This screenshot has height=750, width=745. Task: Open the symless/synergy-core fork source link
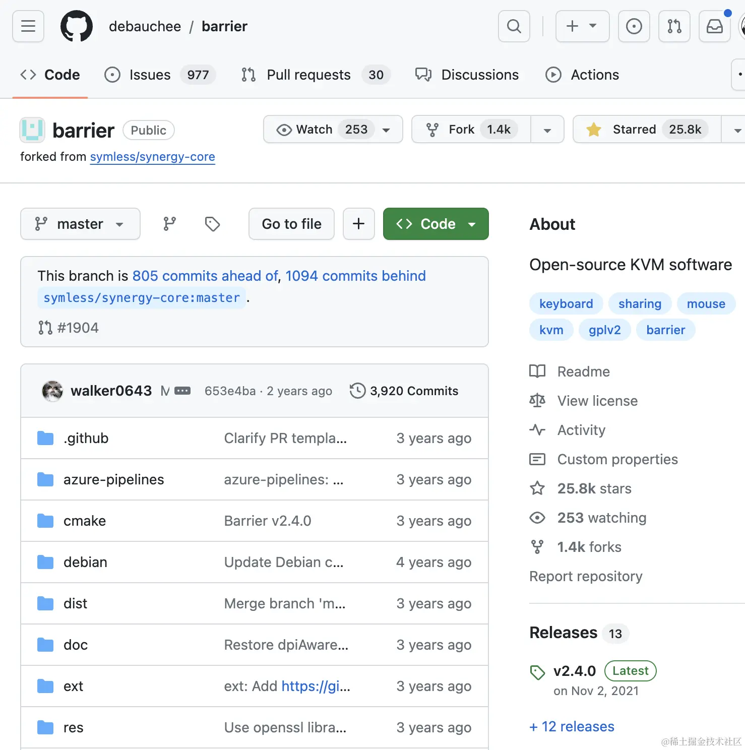pos(152,157)
